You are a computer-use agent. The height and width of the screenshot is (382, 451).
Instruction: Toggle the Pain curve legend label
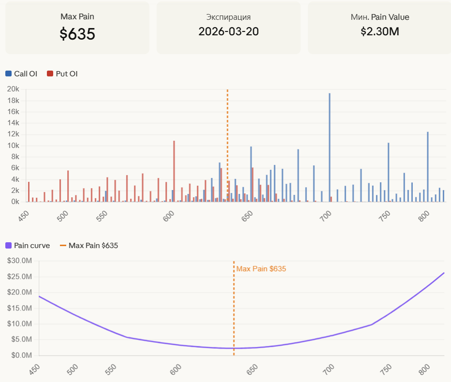[32, 246]
